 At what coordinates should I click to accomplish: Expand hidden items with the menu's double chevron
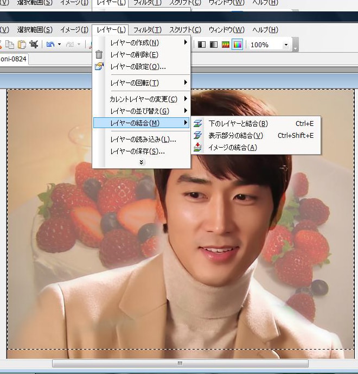point(142,162)
